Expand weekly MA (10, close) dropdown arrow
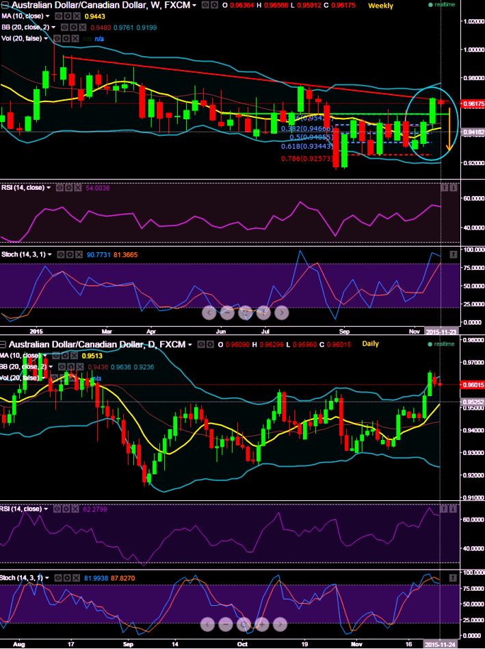The width and height of the screenshot is (485, 649). pos(47,16)
